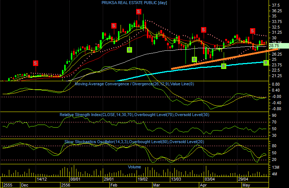Click the 2556 year label
This screenshot has height=188, width=289.
(66, 185)
